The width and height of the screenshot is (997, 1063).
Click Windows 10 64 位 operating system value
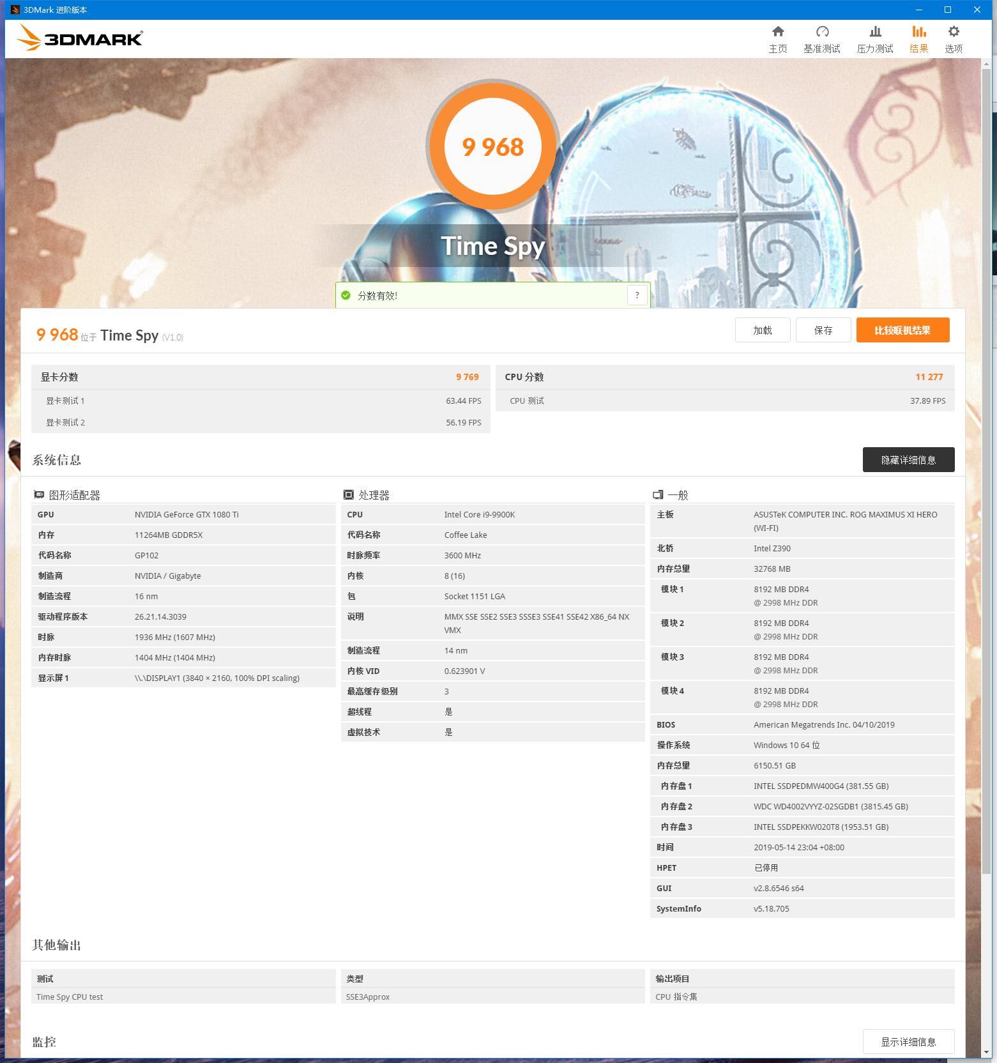point(786,745)
